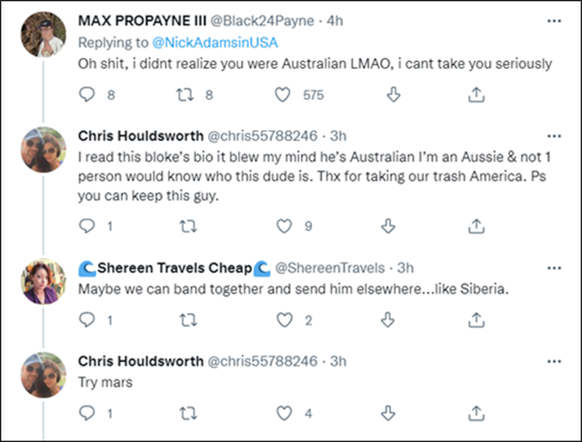582x442 pixels.
Task: Open more options on MAX PROPAYNE tweet
Action: click(554, 19)
